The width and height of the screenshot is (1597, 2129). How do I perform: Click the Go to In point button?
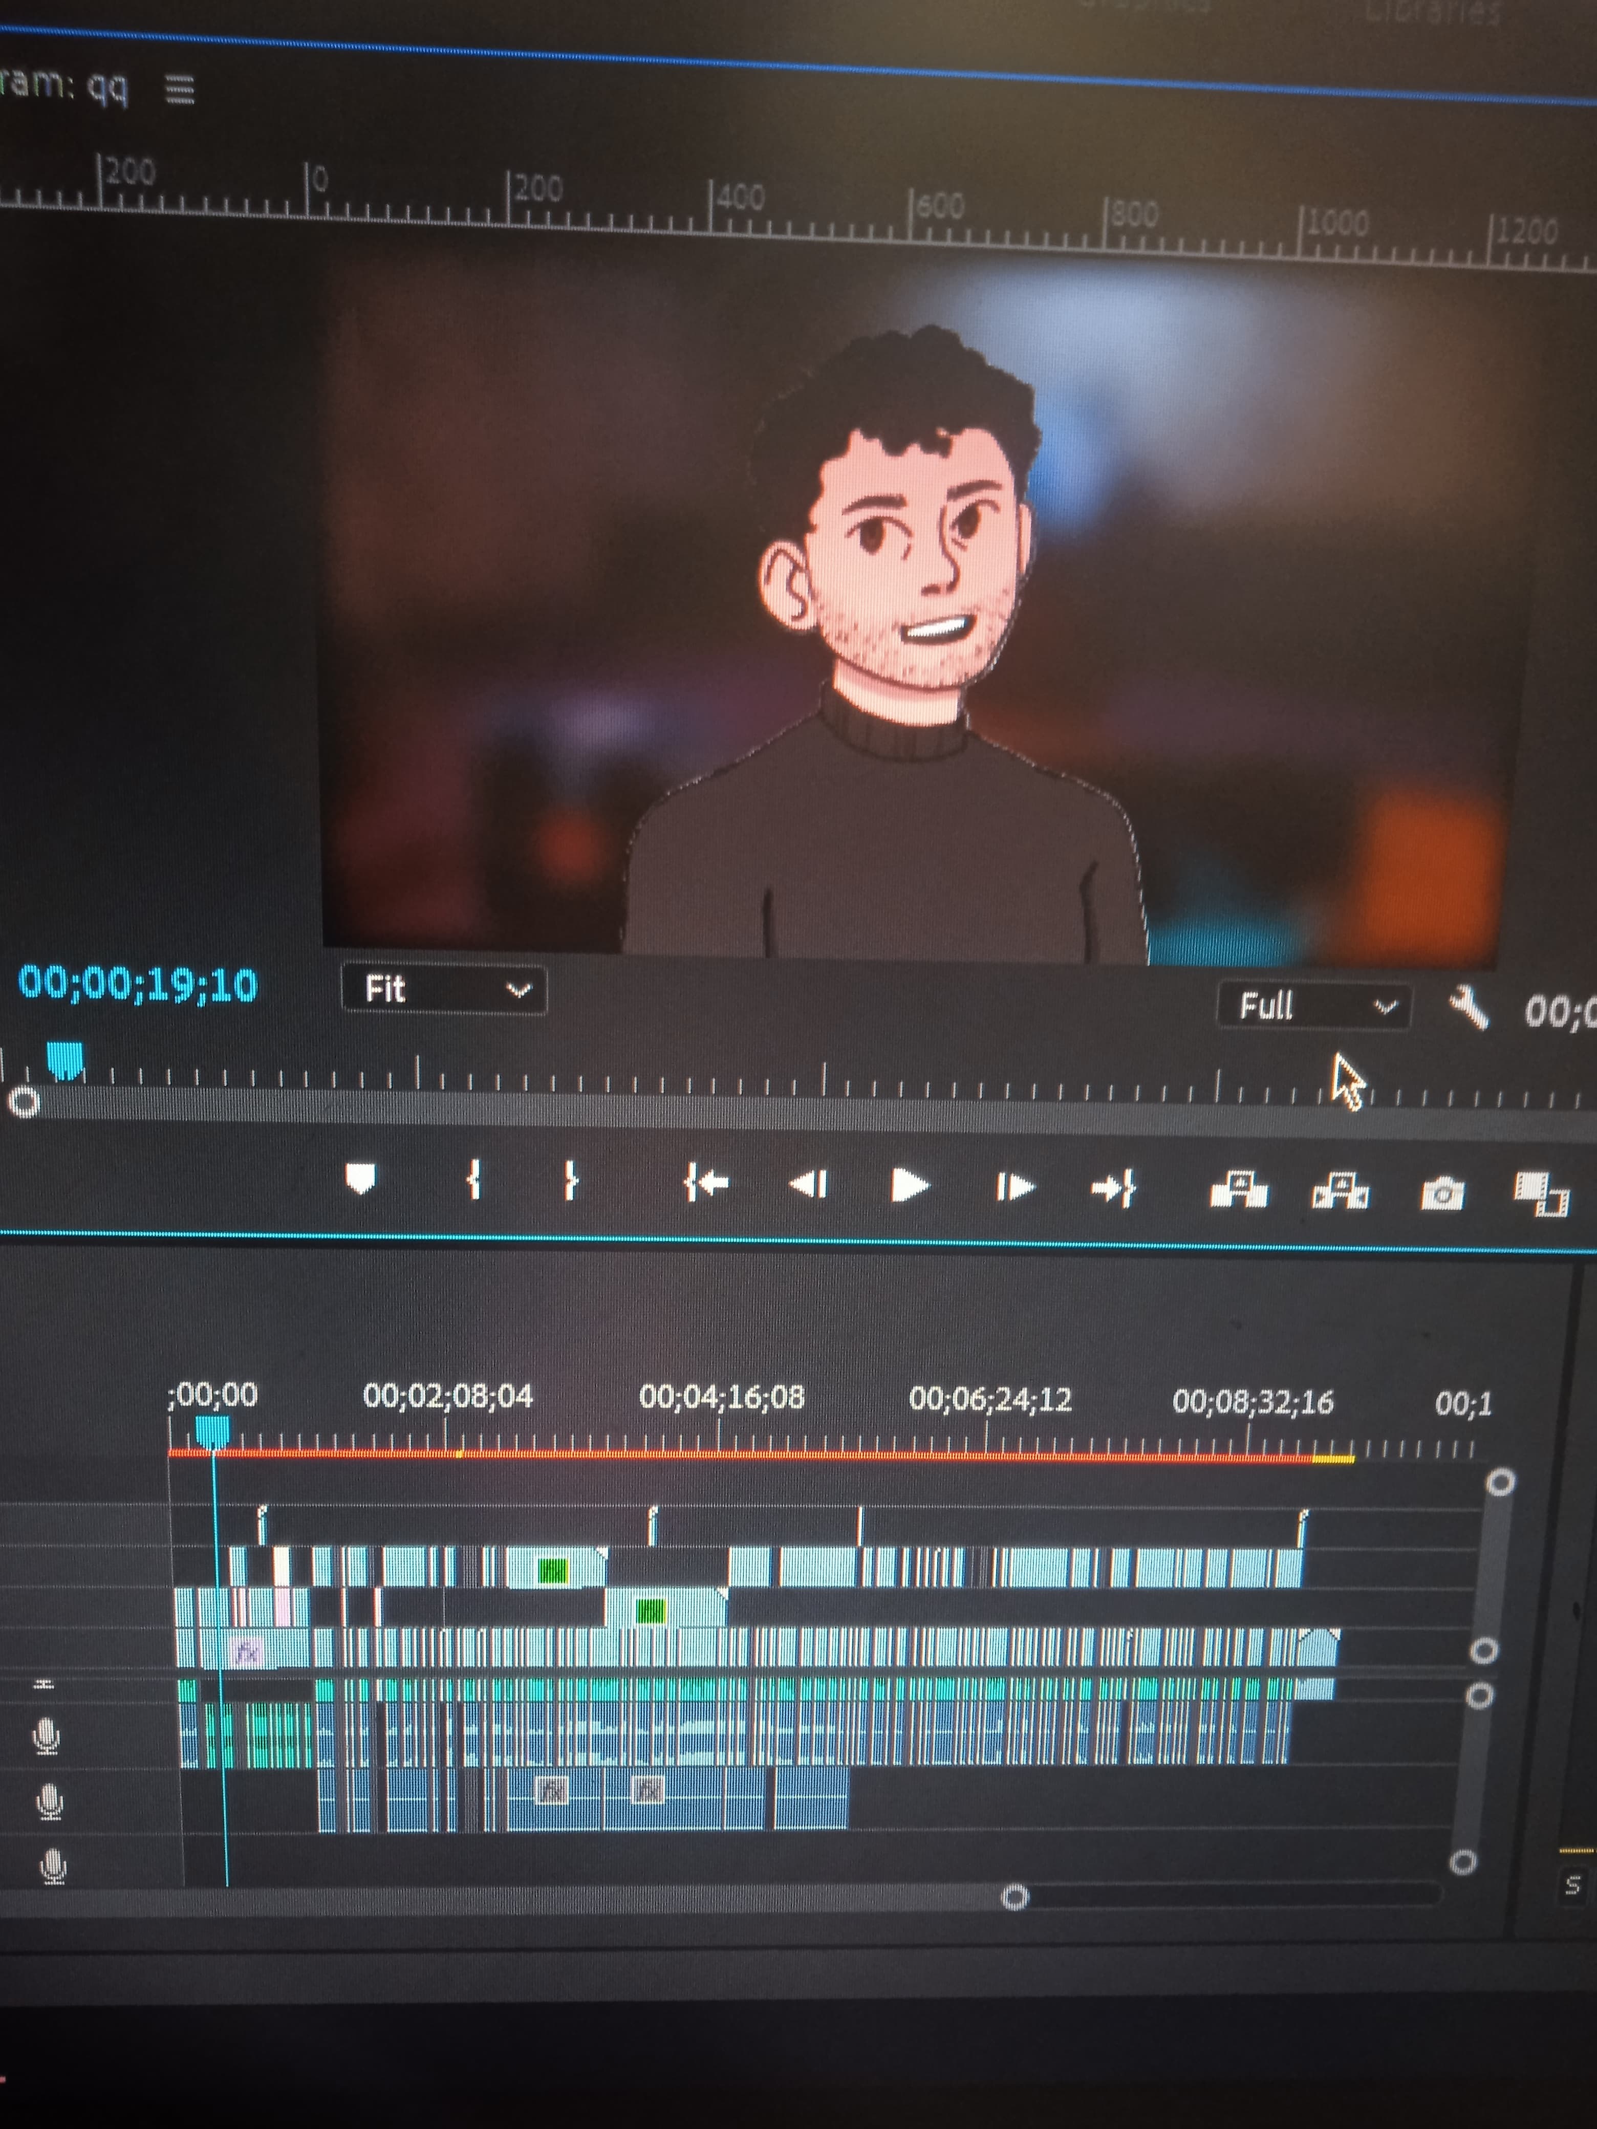[706, 1183]
